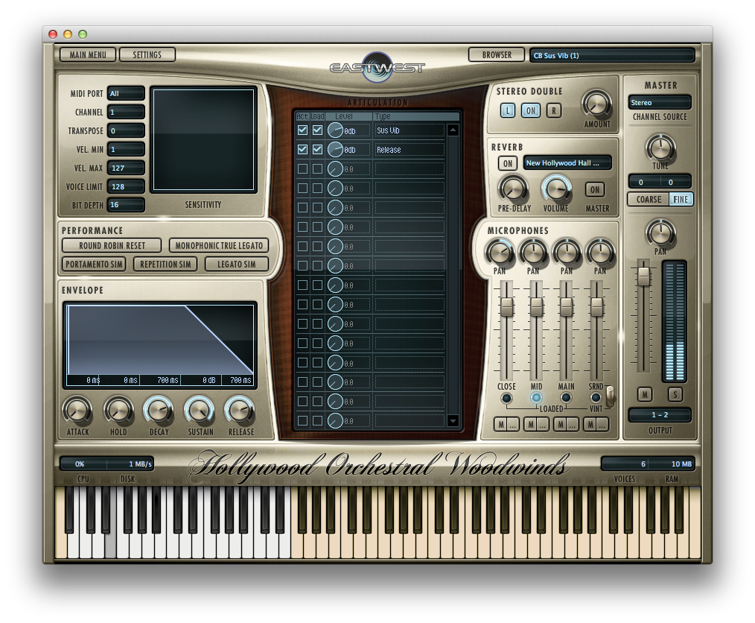
Task: Click the Sensitivity display graph
Action: pos(203,140)
